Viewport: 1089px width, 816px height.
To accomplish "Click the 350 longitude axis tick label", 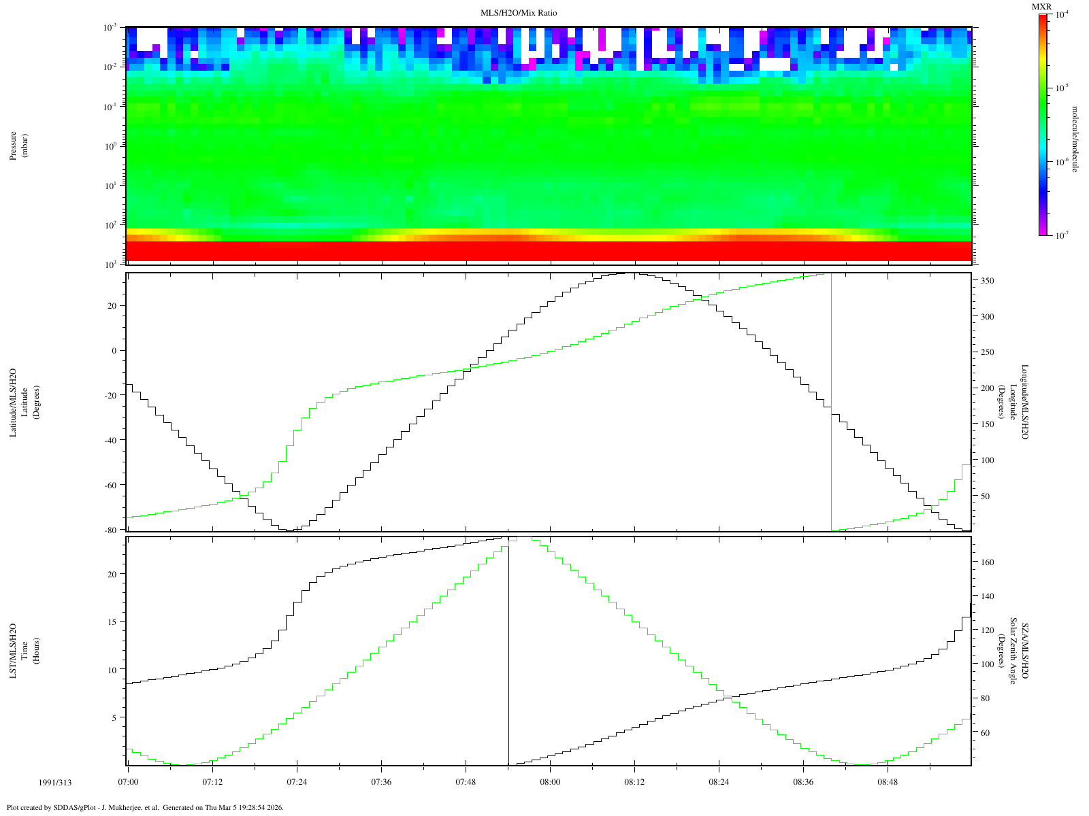I will pyautogui.click(x=986, y=281).
